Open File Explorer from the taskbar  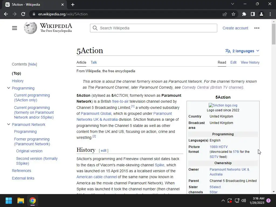20,201
